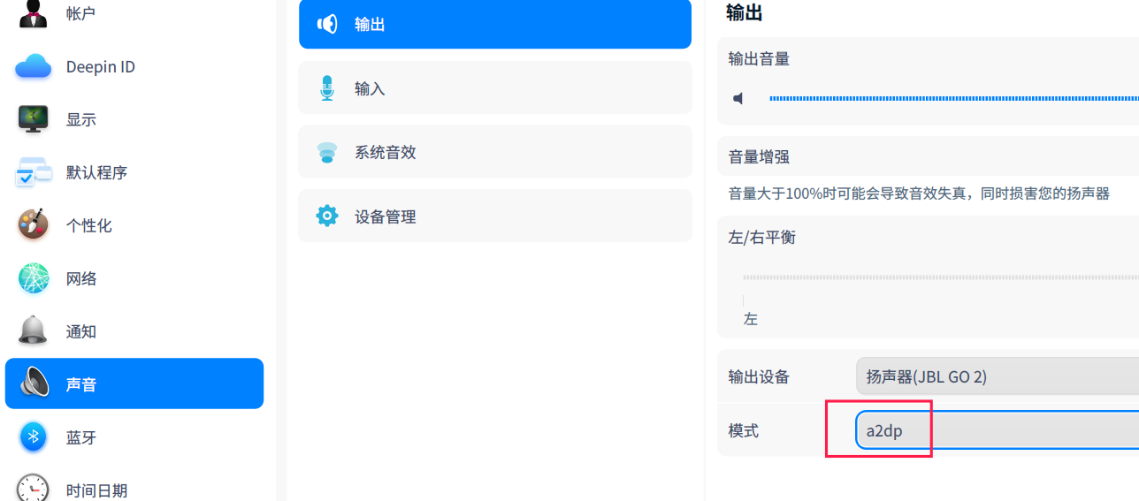Click the 声音 speaker icon in sidebar

[34, 383]
